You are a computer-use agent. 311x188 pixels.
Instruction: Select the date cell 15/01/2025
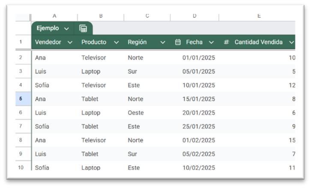(199, 99)
